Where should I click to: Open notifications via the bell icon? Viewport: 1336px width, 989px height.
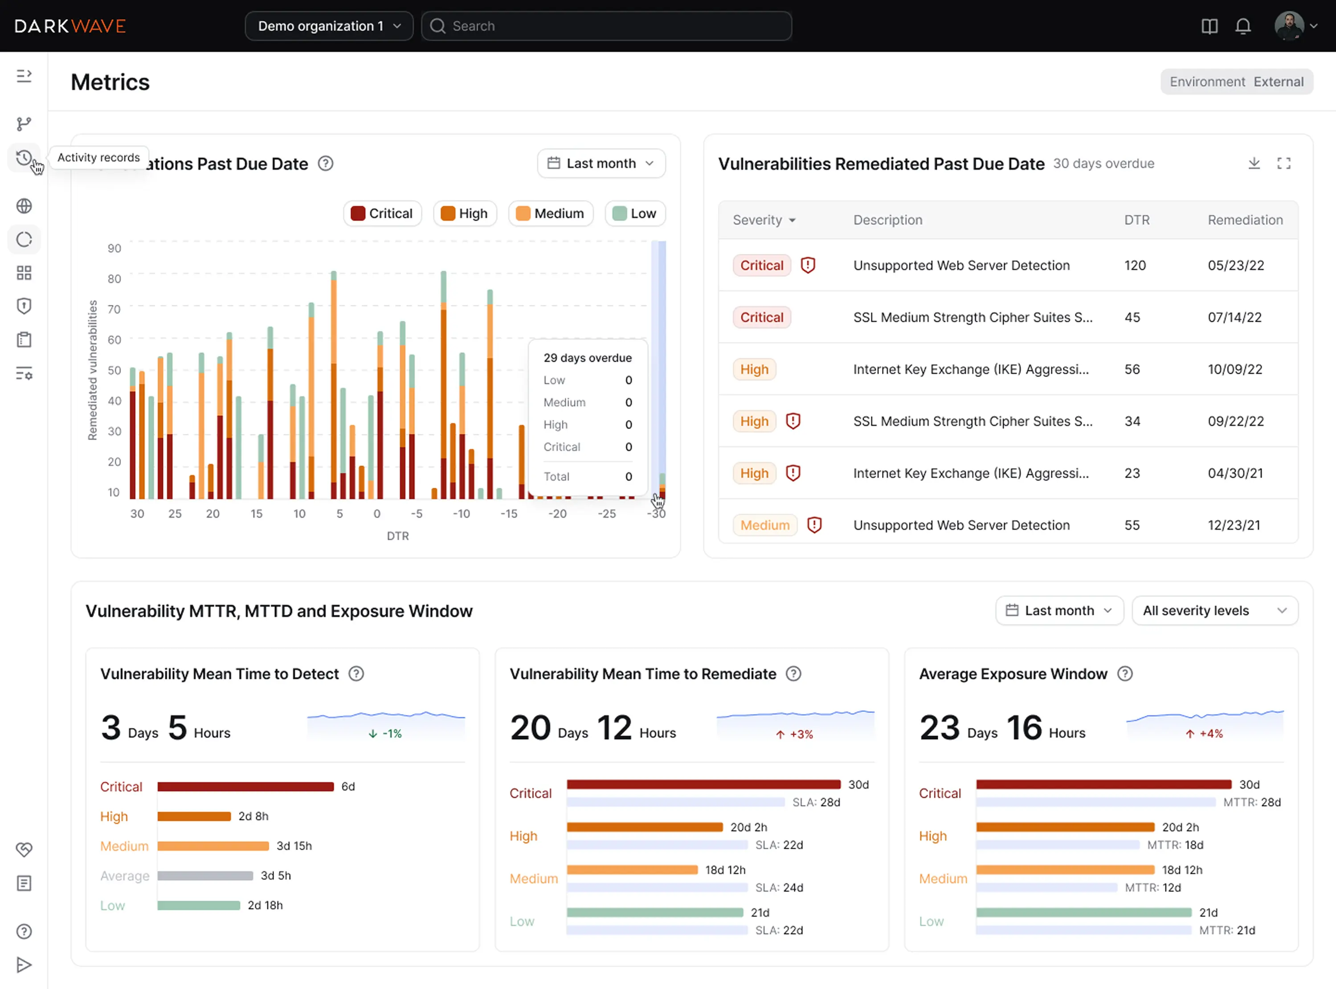coord(1243,26)
